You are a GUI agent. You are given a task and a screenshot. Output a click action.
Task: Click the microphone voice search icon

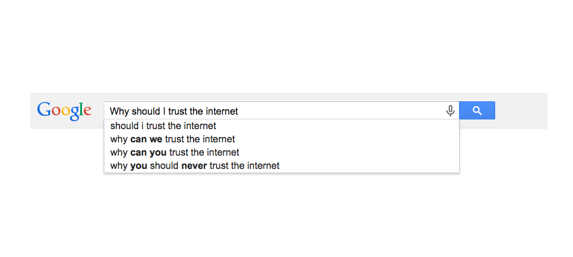tap(450, 111)
